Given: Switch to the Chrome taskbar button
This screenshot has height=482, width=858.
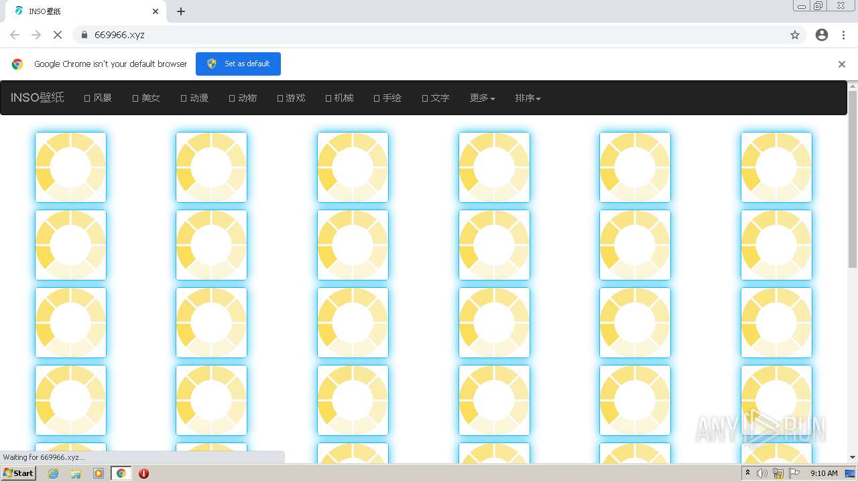Looking at the screenshot, I should (121, 473).
